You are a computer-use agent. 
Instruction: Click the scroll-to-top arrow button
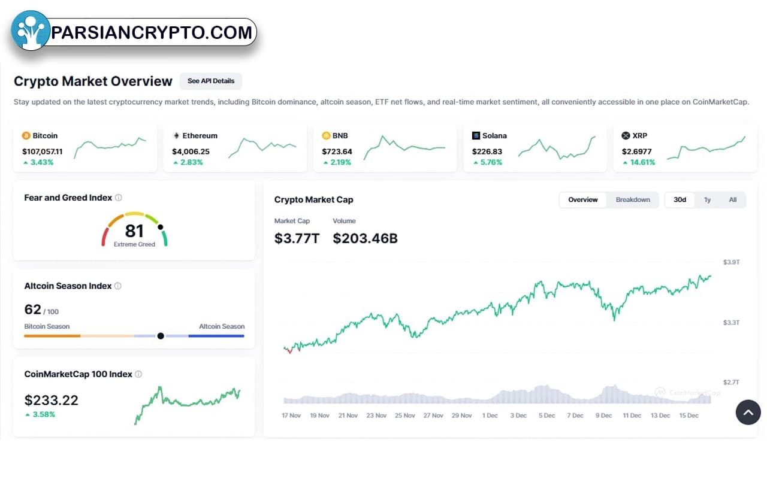(748, 412)
